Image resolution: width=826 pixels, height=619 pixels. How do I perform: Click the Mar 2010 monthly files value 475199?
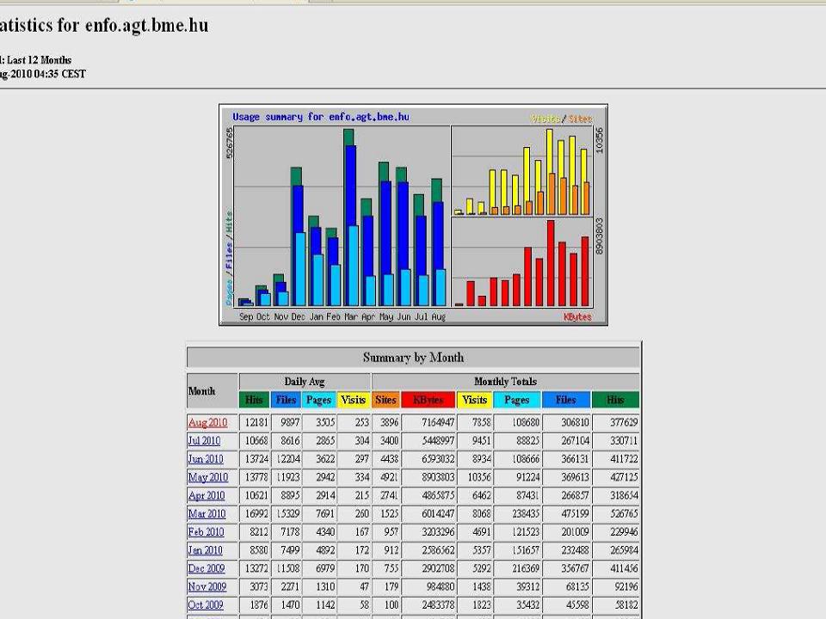pos(575,514)
